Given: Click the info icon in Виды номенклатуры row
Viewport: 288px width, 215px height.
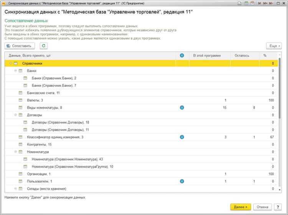Looking at the screenshot, I should 182,107.
